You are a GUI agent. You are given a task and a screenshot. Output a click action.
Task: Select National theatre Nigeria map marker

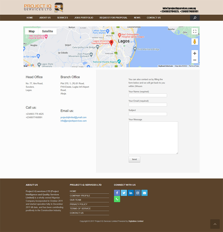[119, 62]
